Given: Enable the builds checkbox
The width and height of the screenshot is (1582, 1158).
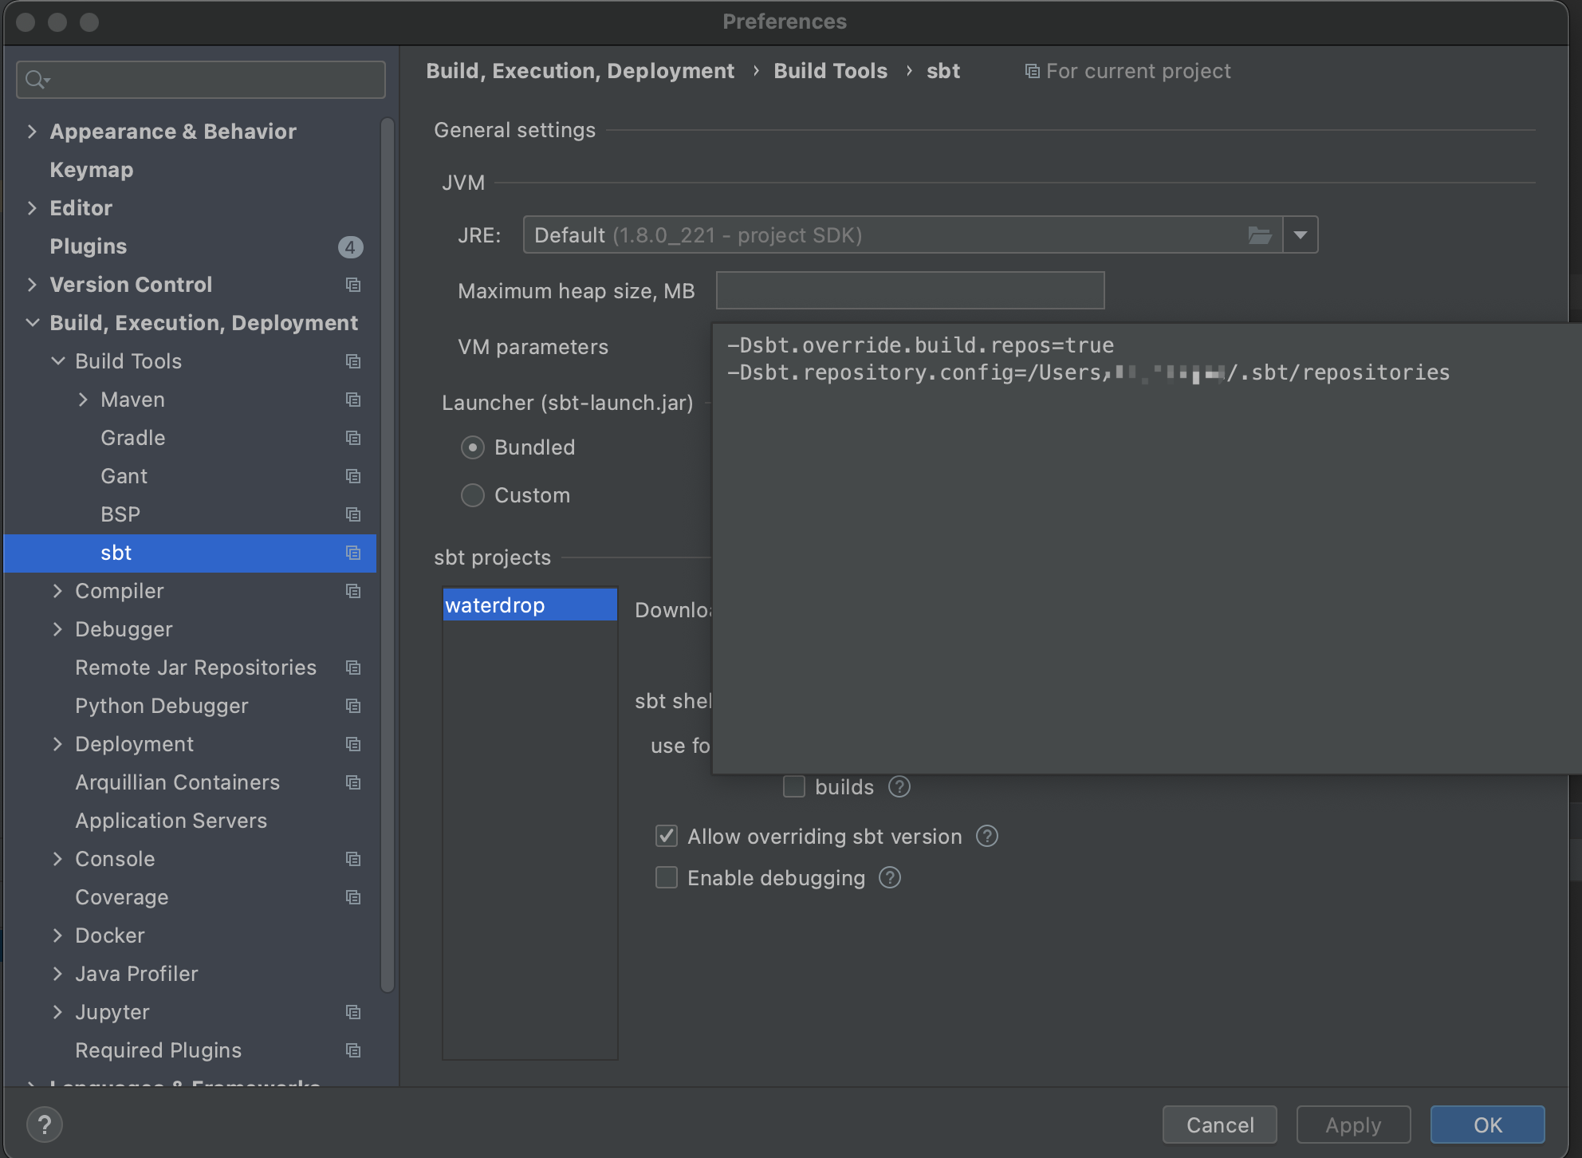Looking at the screenshot, I should coord(794,787).
